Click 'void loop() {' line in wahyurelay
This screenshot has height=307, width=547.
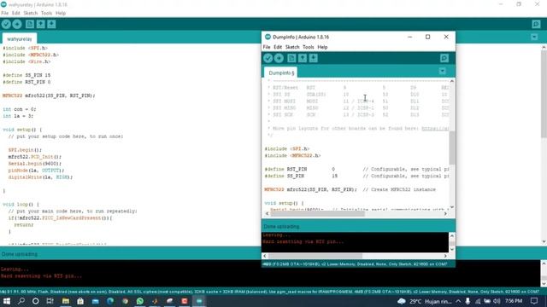coord(21,205)
